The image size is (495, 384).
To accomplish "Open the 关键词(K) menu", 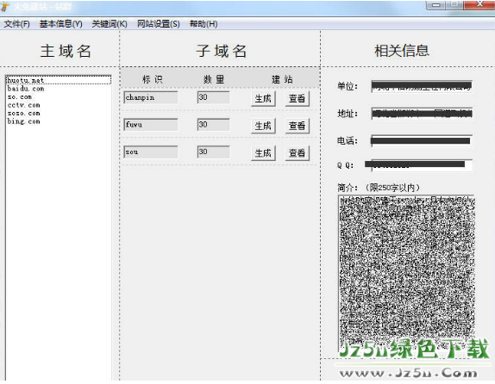I will [x=110, y=24].
